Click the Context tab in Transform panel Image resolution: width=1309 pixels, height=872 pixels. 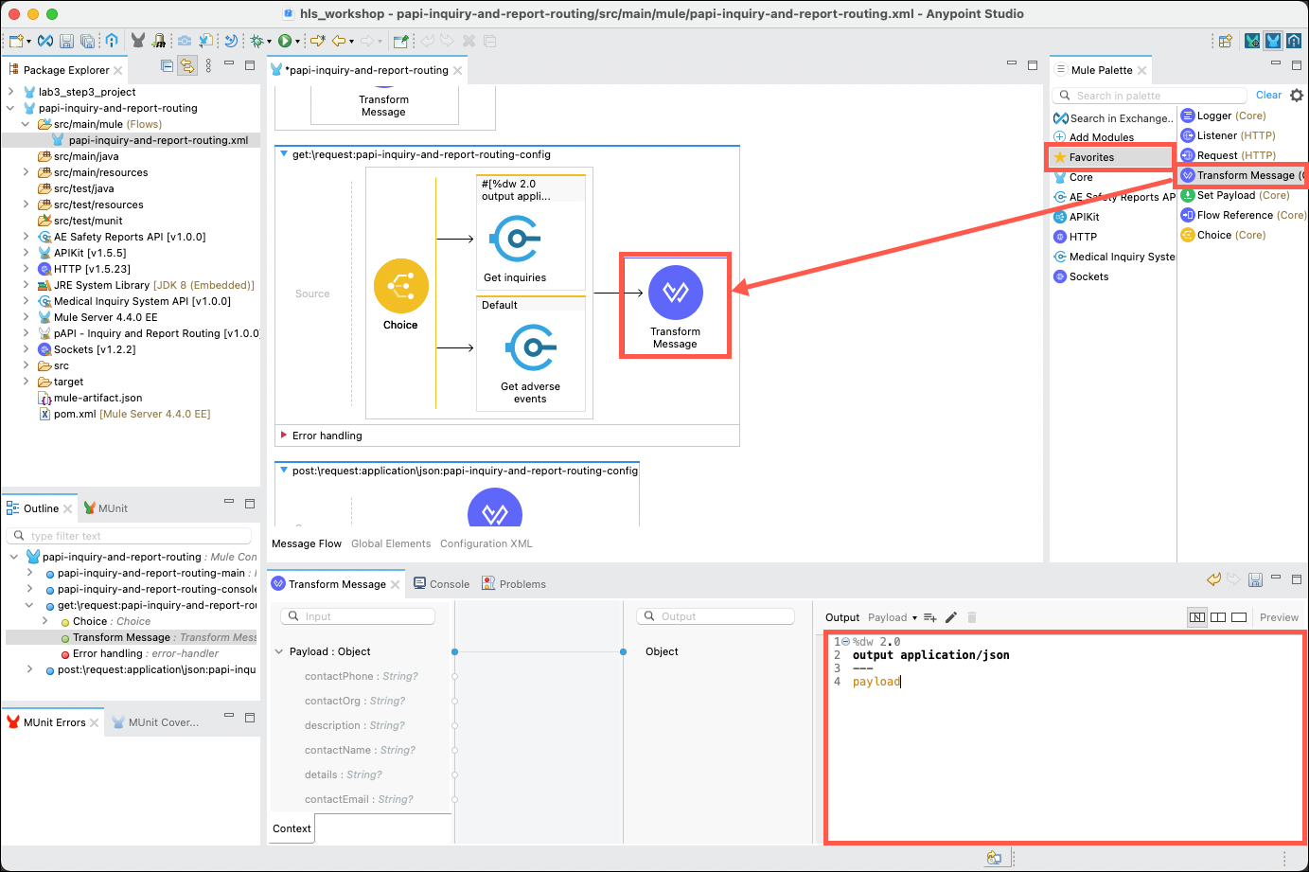pos(292,828)
